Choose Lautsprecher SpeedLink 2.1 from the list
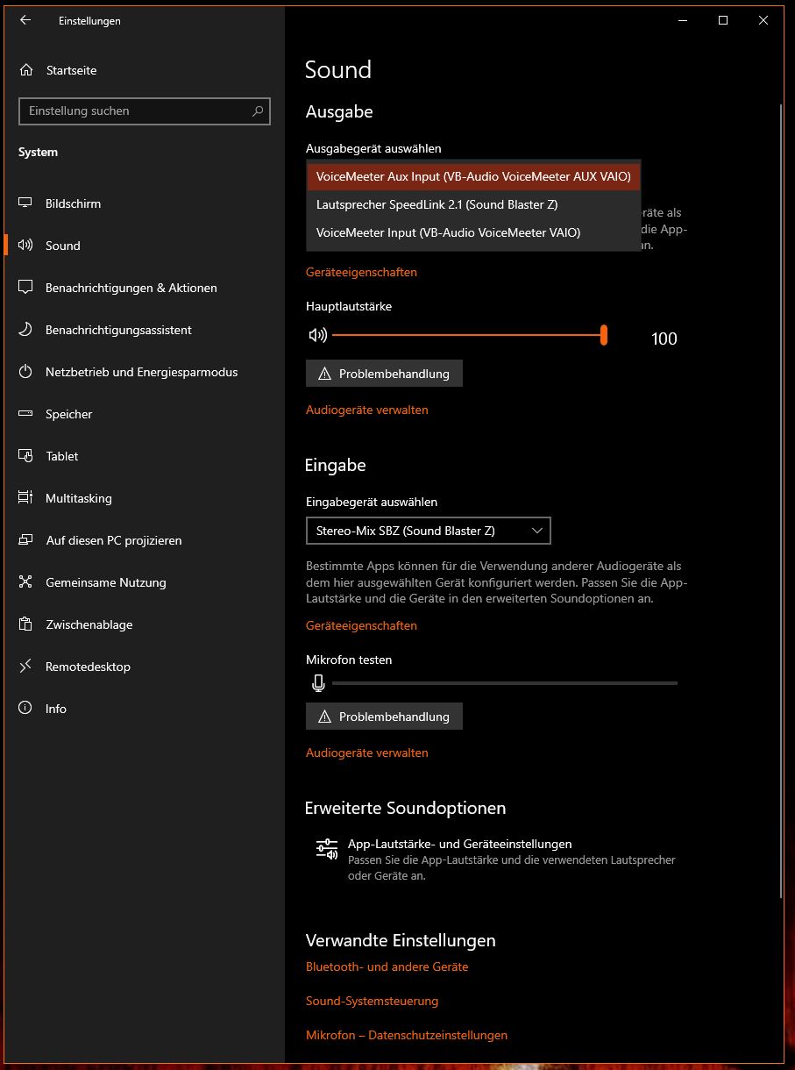The height and width of the screenshot is (1070, 795). coord(473,204)
